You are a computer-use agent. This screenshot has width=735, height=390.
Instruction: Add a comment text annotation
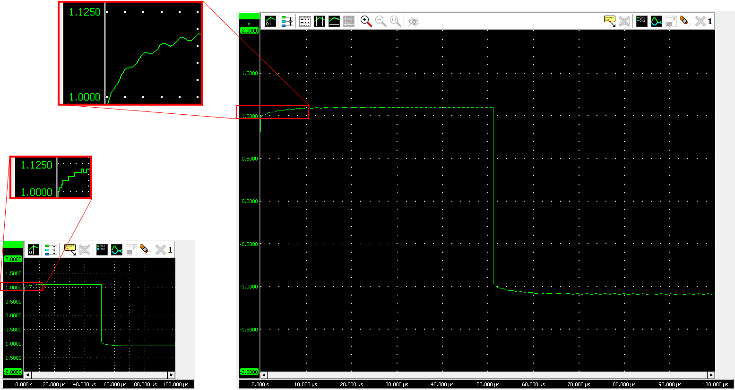(609, 21)
